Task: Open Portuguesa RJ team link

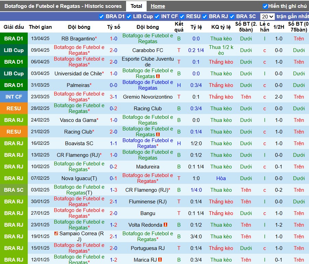Action: [x=148, y=248]
